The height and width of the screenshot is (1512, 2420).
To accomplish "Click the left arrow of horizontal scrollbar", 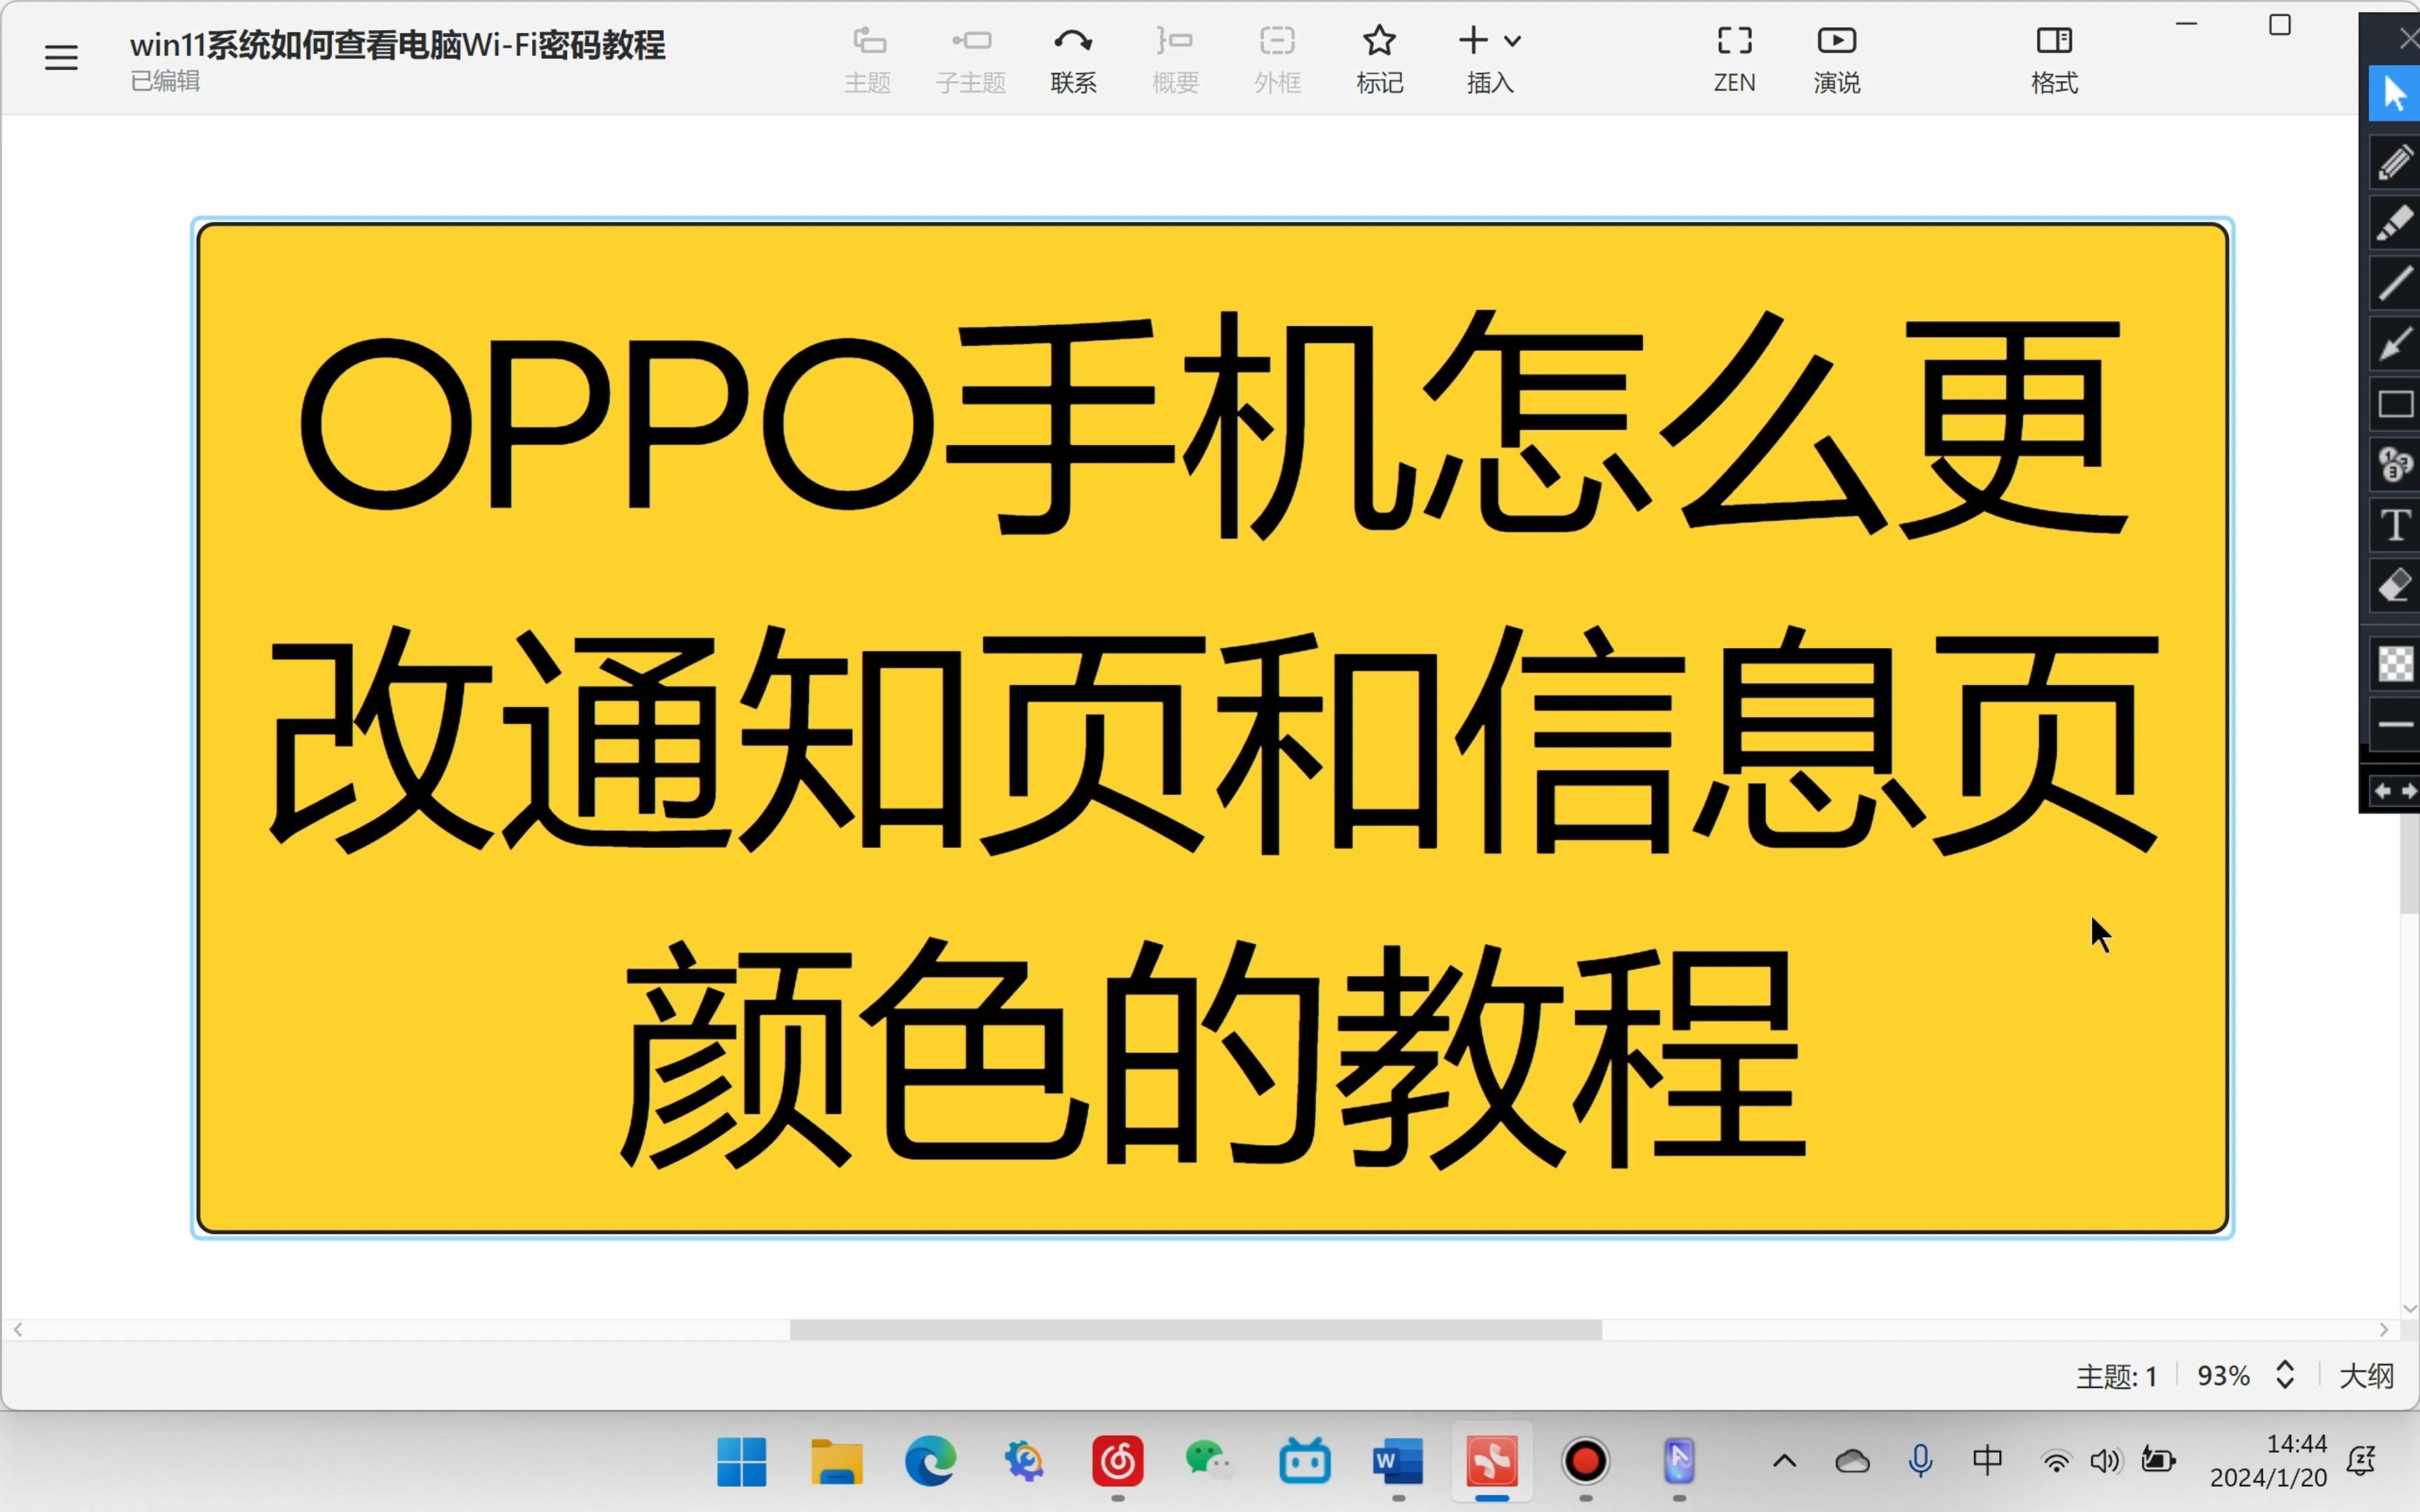I will tap(18, 1329).
